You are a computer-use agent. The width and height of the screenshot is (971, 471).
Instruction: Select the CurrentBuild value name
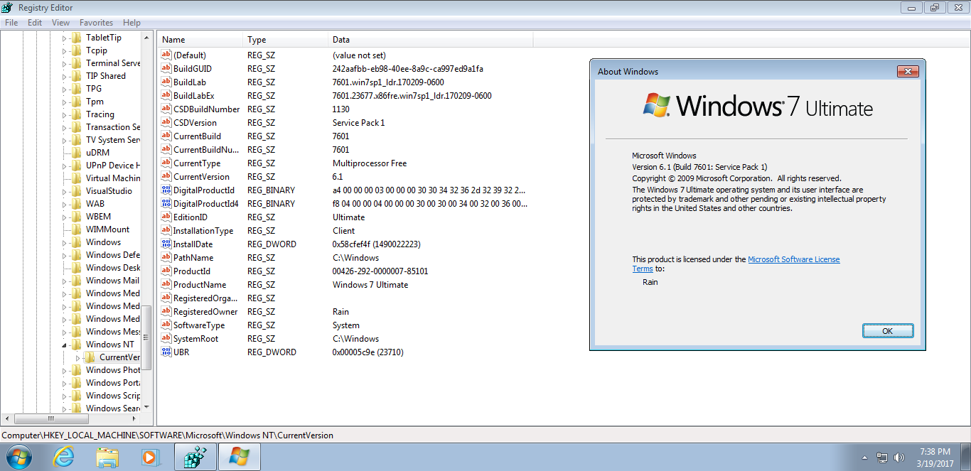(197, 136)
